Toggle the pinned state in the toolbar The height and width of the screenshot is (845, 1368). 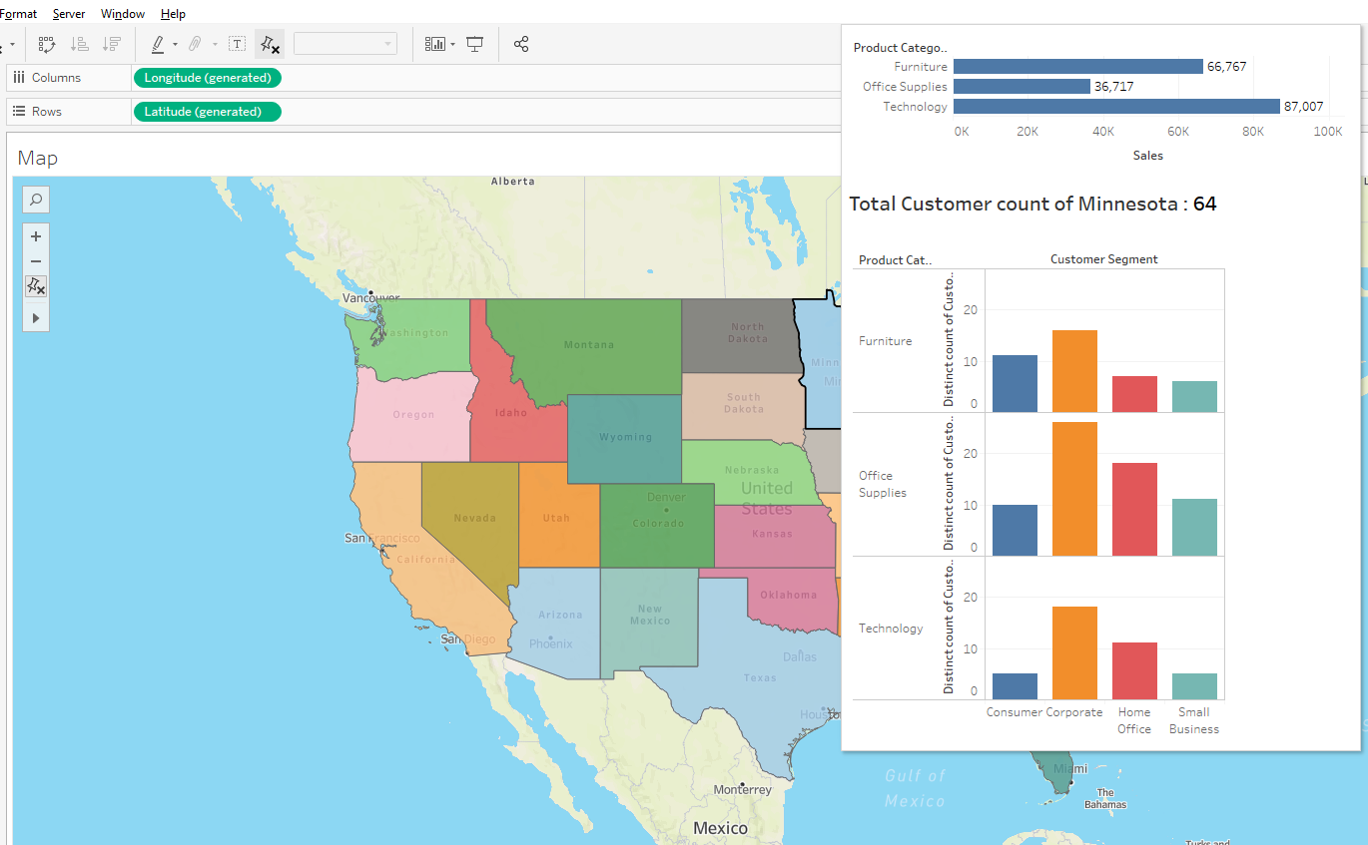(269, 44)
